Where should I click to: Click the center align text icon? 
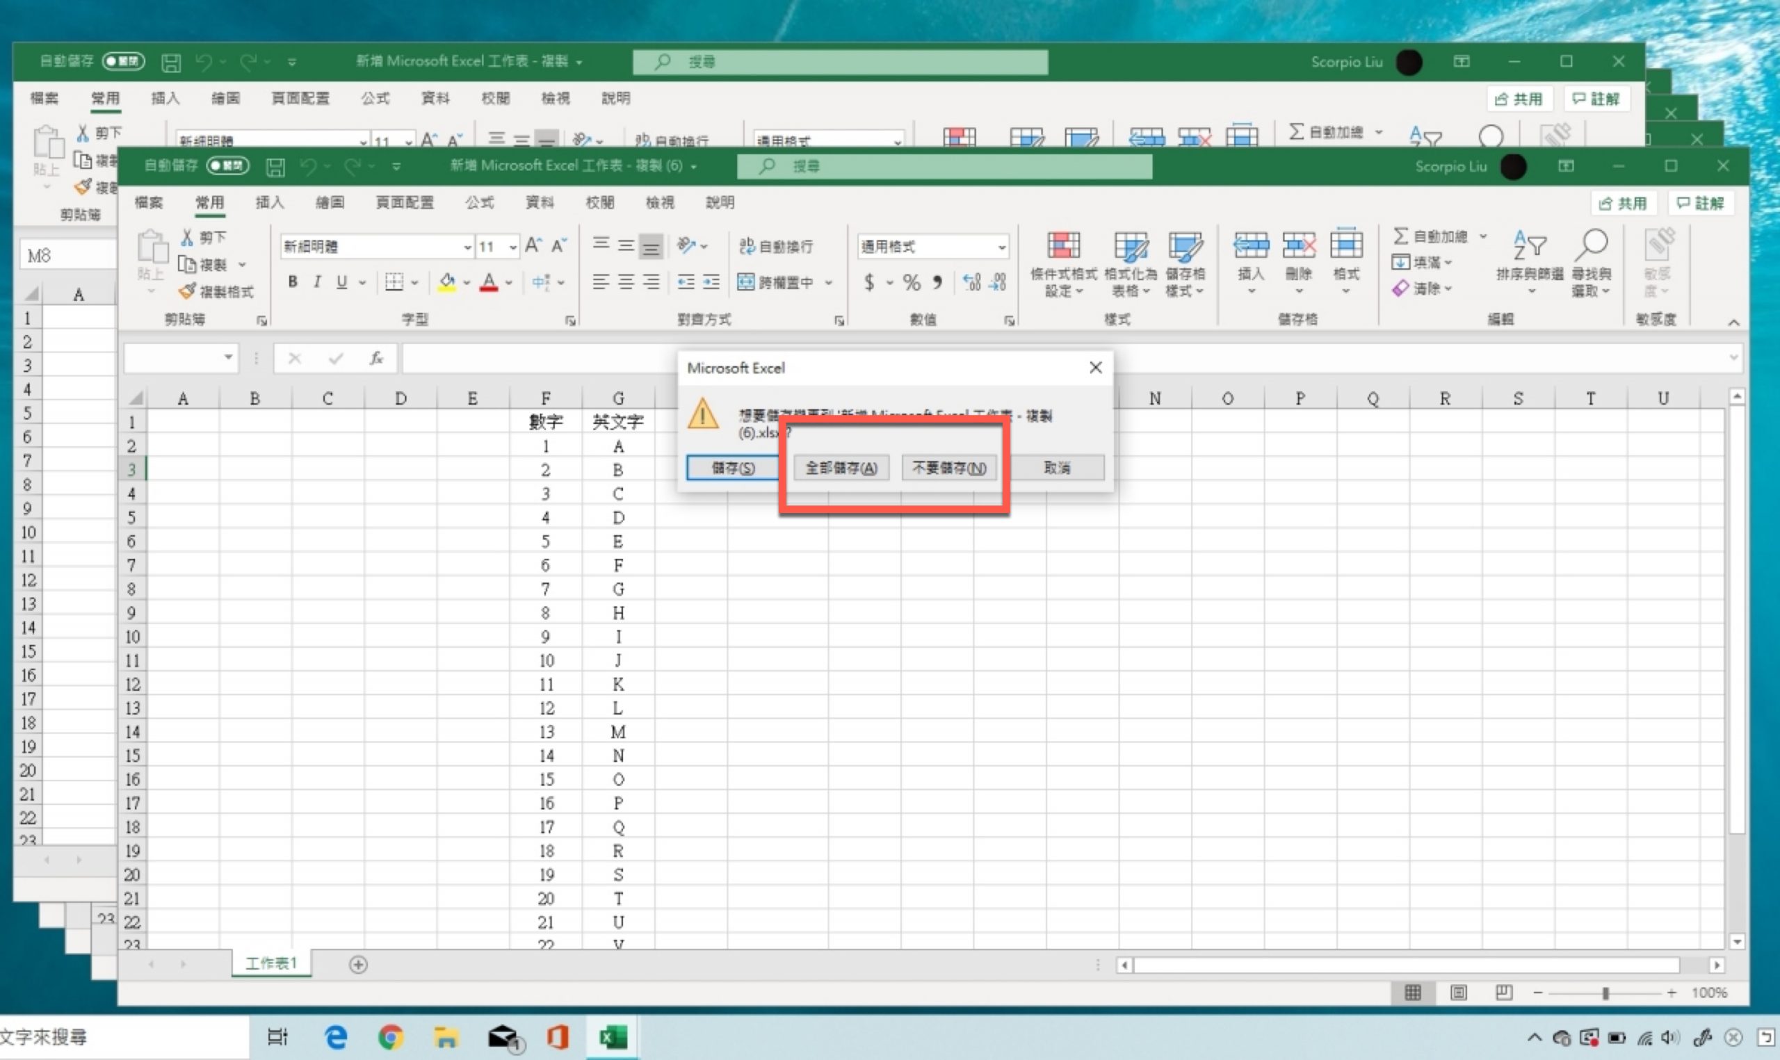pos(626,282)
